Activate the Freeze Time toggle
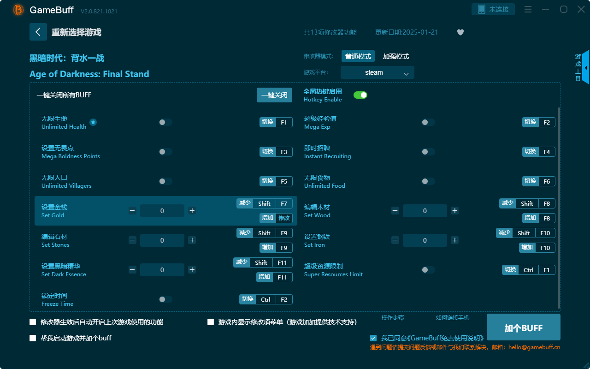This screenshot has width=590, height=369. 165,299
